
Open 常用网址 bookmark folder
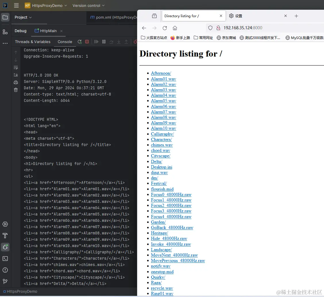tap(203, 38)
